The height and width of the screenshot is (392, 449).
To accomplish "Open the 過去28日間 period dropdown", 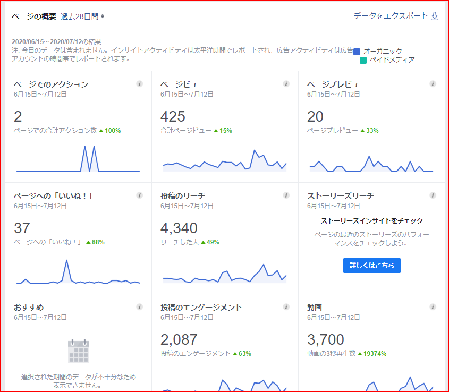I will pyautogui.click(x=82, y=16).
